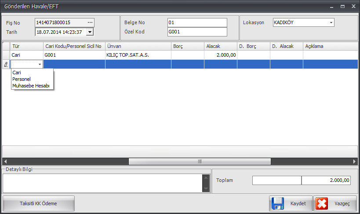This screenshot has height=214, width=360.
Task: Click the grid's horizontal scrollbar thumb
Action: (200, 162)
